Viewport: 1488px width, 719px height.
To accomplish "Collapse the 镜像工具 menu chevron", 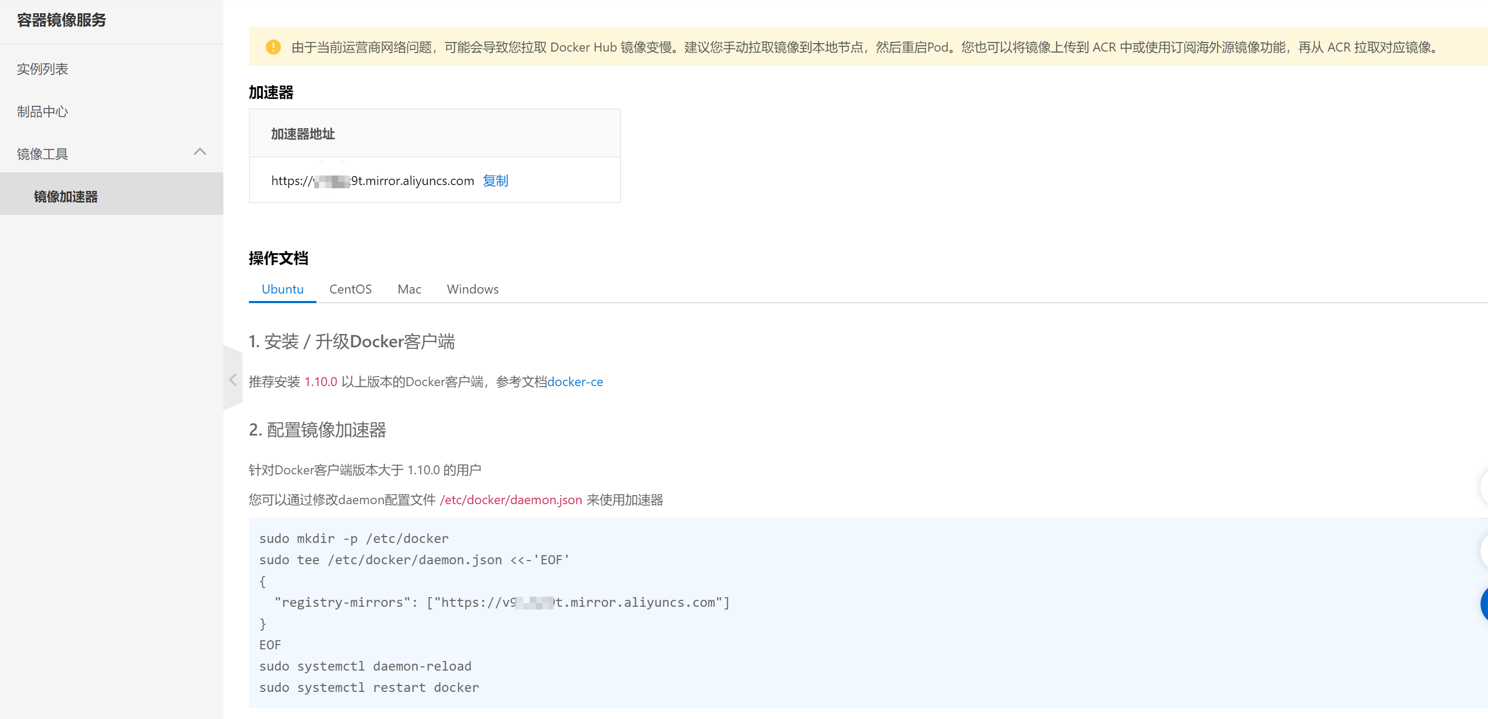I will [200, 153].
